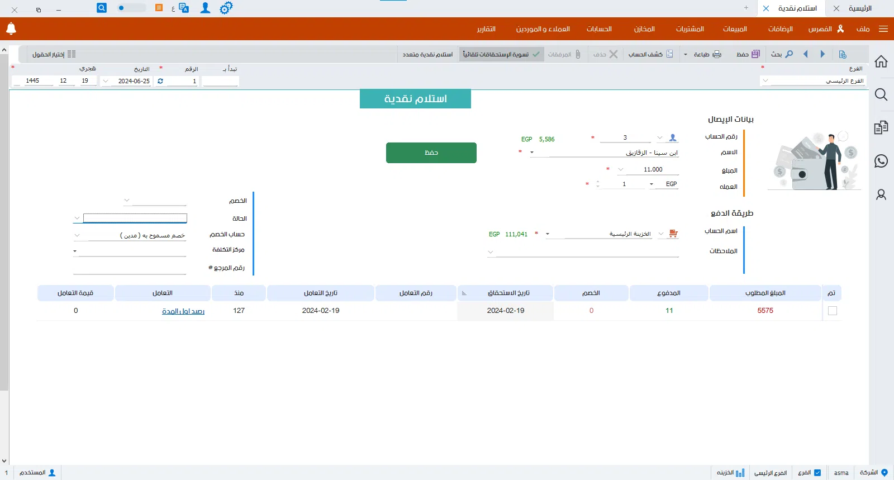Open the date picker dropdown for 2024-06-25
Image resolution: width=894 pixels, height=480 pixels.
pyautogui.click(x=106, y=81)
